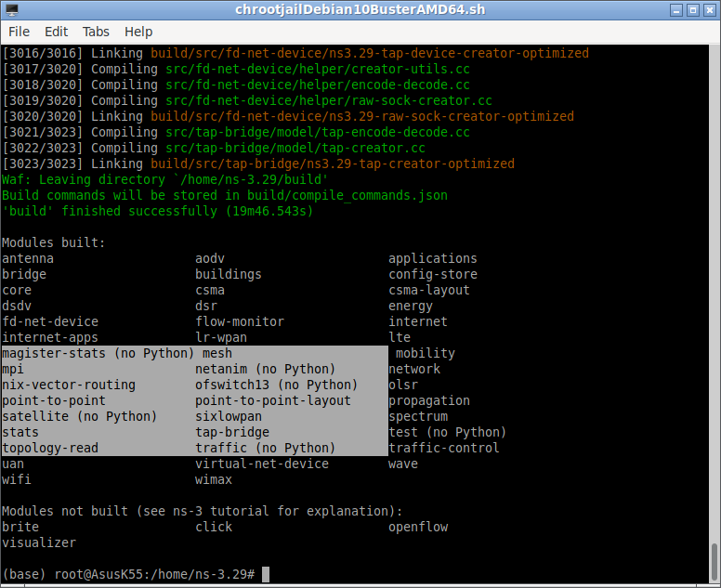Click the 'brite' not-built module
The image size is (721, 588).
(x=20, y=528)
